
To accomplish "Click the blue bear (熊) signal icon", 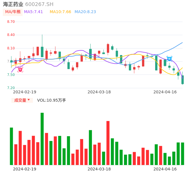I will point(169,59).
